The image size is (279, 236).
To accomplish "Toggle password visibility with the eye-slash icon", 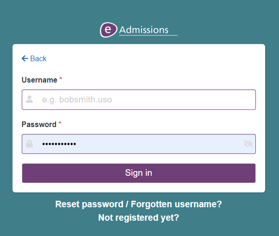I will pos(248,144).
